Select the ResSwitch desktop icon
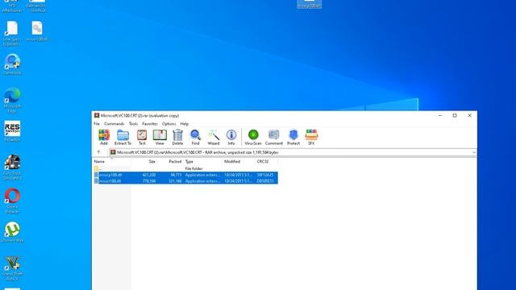Image resolution: width=516 pixels, height=290 pixels. [12, 130]
